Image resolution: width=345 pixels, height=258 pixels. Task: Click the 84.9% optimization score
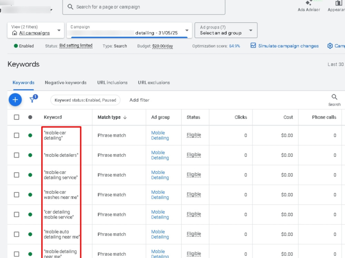pos(235,46)
